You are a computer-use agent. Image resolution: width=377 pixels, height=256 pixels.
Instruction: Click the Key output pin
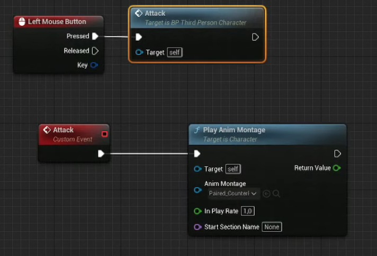tap(94, 65)
